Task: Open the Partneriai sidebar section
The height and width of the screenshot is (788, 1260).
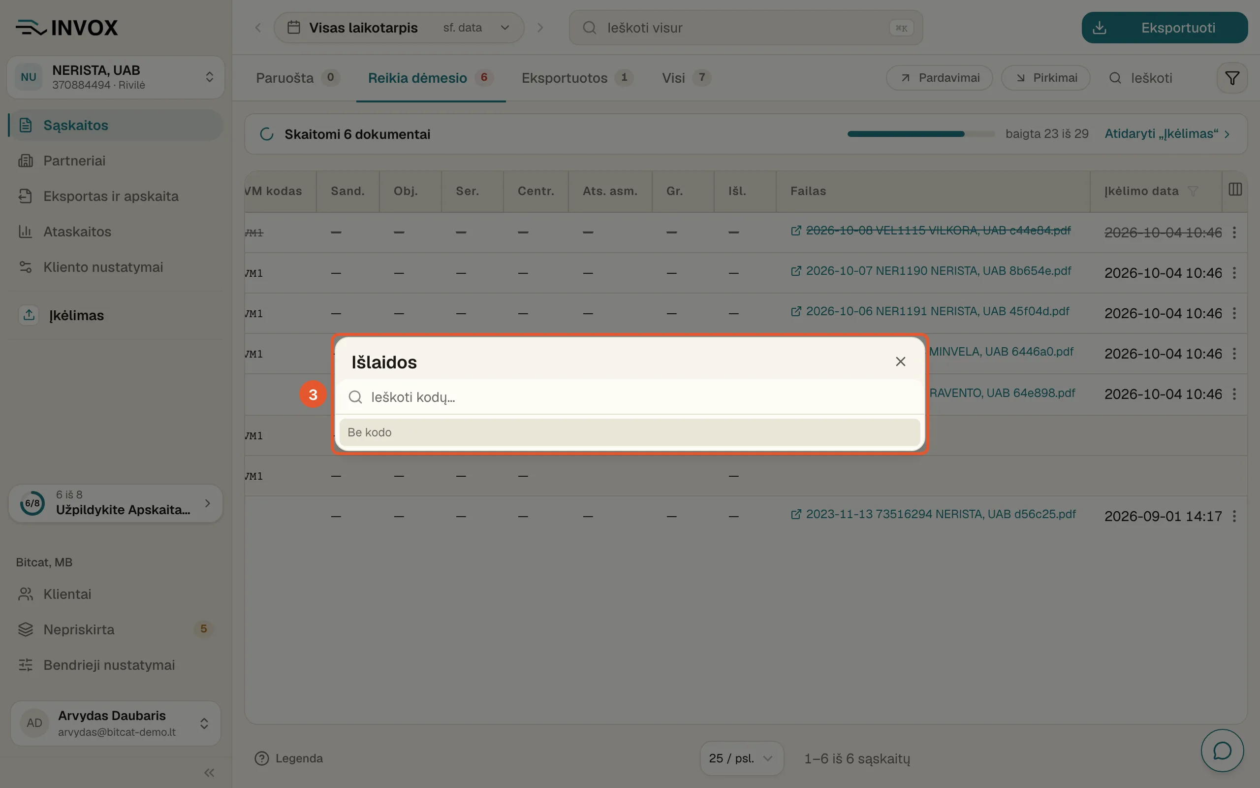Action: point(116,161)
